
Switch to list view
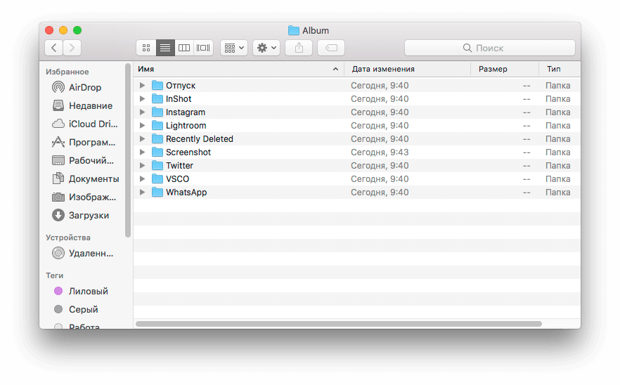(x=165, y=48)
